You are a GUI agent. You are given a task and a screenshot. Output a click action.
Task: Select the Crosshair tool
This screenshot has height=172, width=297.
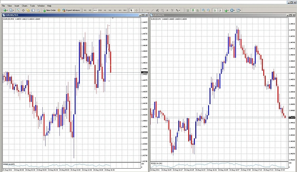point(136,10)
